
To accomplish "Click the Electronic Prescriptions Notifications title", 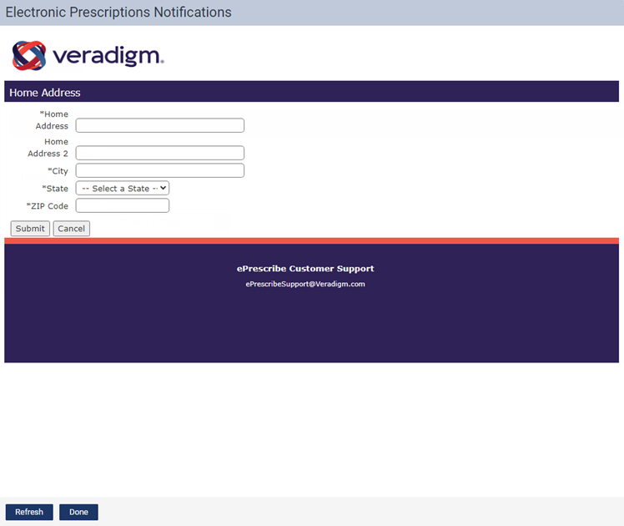I will pyautogui.click(x=118, y=13).
